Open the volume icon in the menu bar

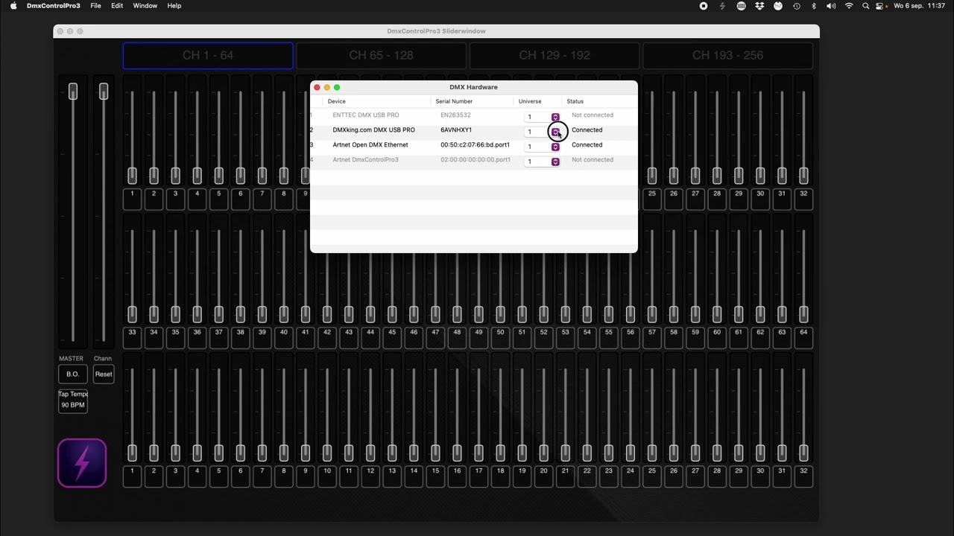pos(831,6)
